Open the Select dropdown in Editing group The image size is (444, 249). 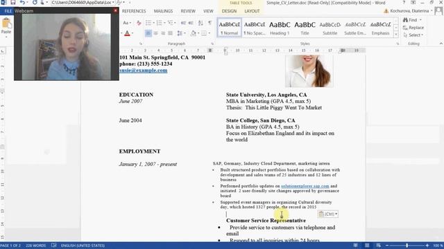point(413,35)
